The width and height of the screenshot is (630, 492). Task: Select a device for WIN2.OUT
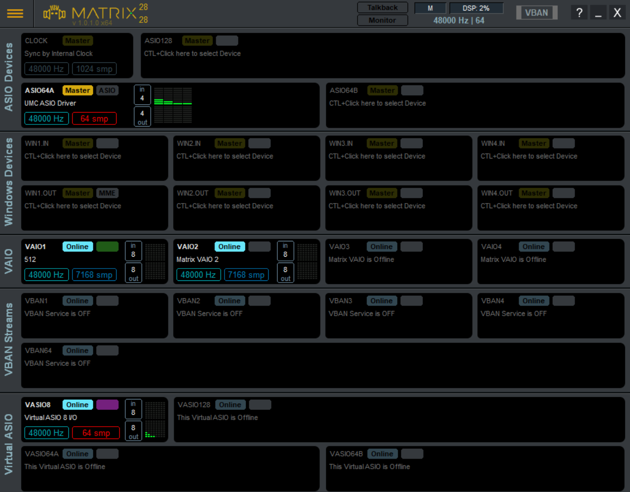225,206
